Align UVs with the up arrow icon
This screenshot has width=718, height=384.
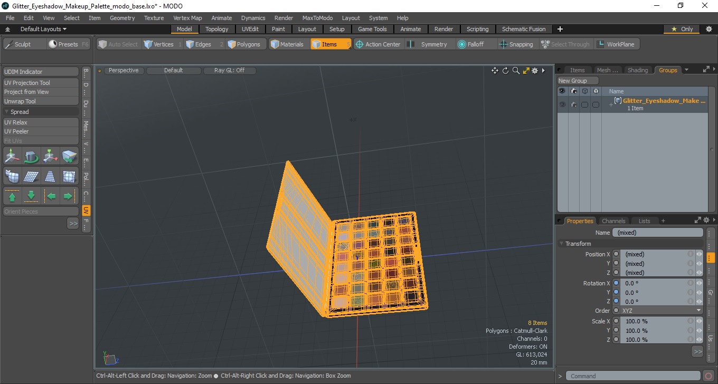tap(12, 196)
